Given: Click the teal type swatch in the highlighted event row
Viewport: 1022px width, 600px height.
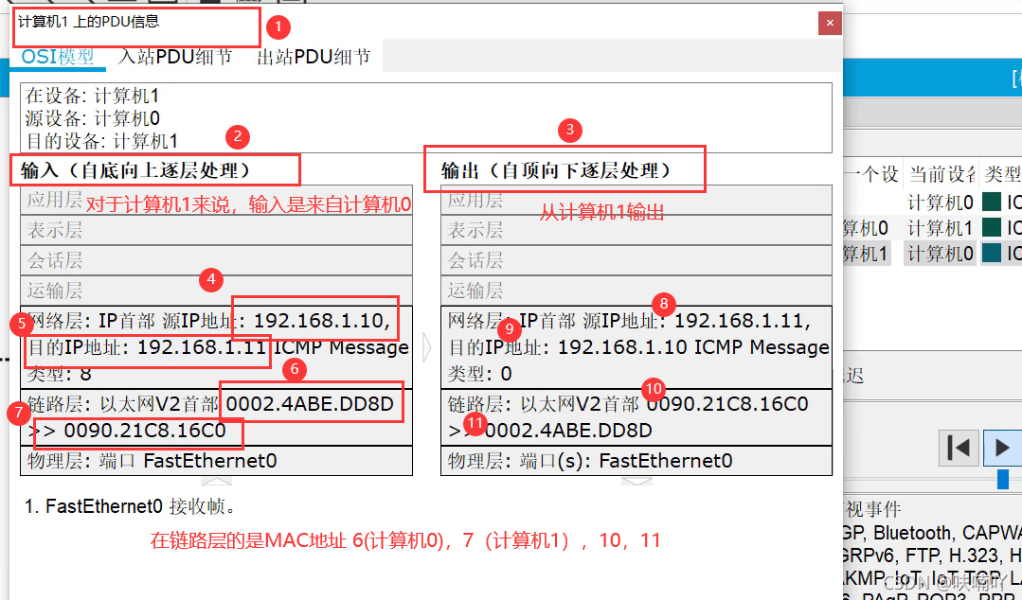Looking at the screenshot, I should (x=992, y=253).
